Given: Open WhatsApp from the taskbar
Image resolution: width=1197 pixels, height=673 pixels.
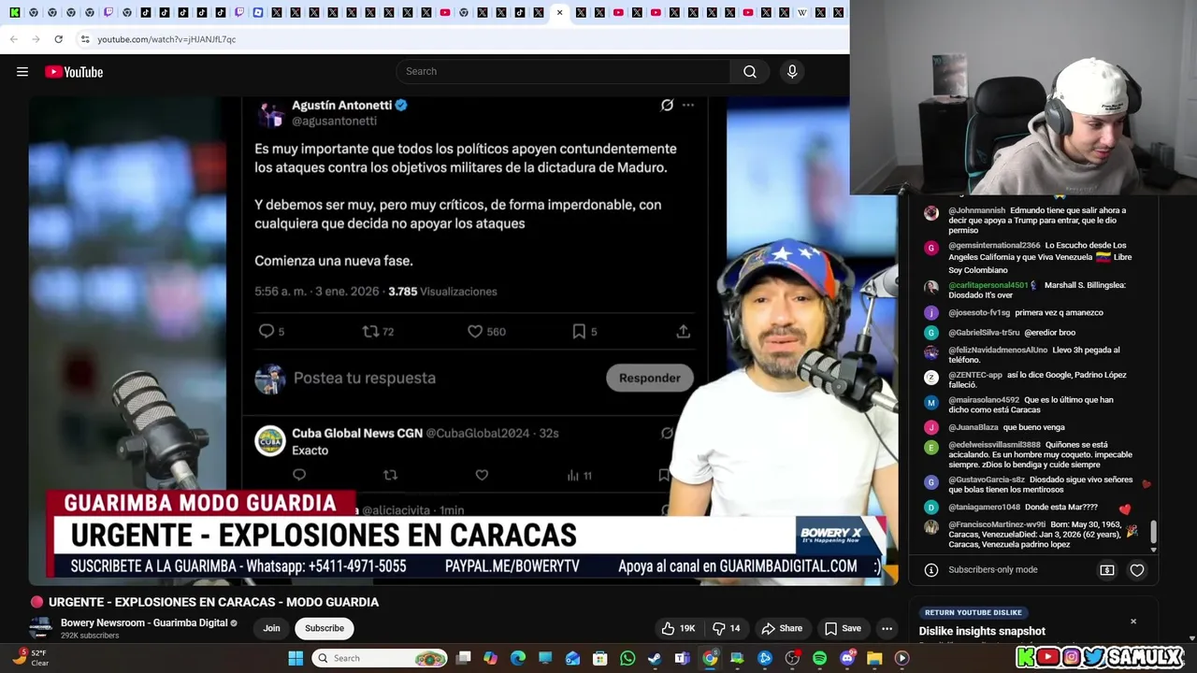Looking at the screenshot, I should 627,658.
